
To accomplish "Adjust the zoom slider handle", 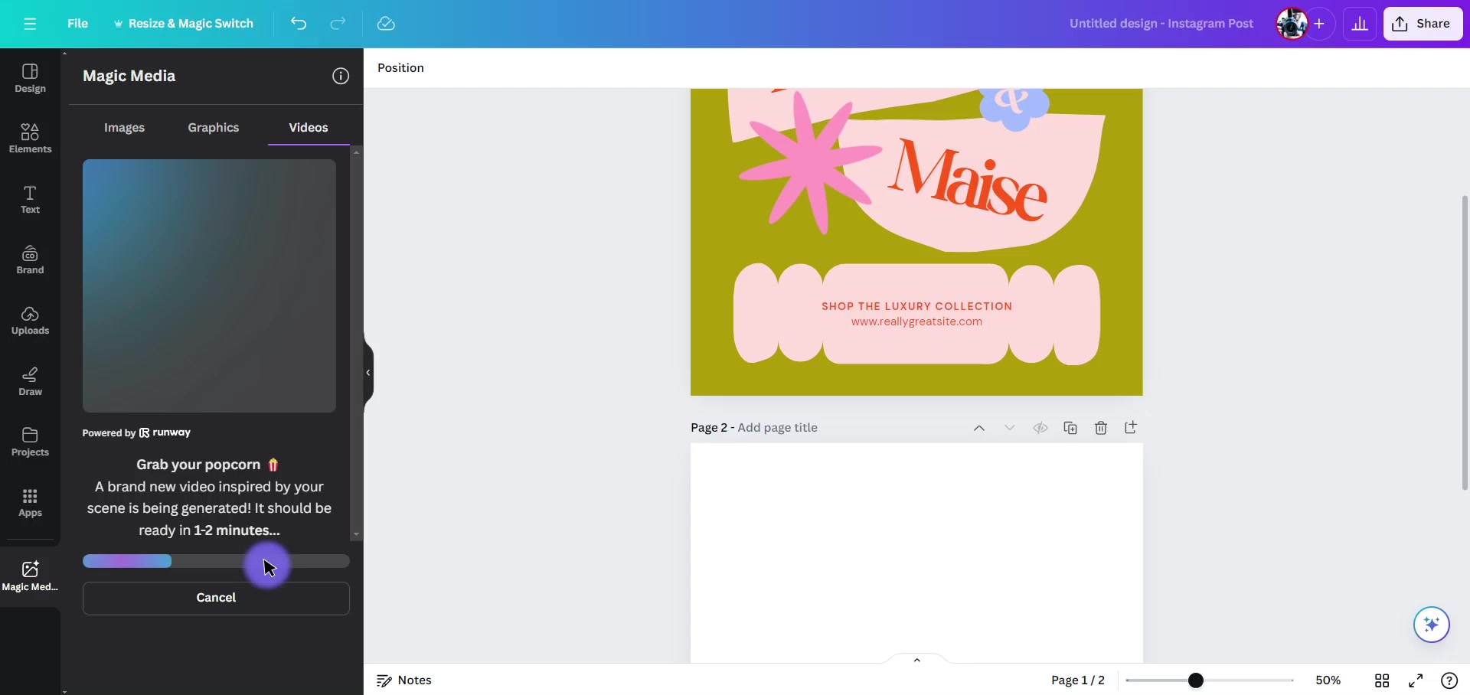I will click(1196, 680).
